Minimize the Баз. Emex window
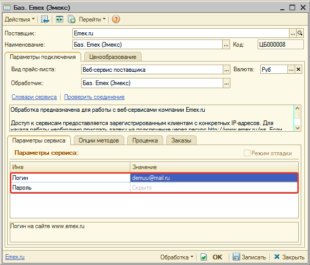 pos(282,8)
